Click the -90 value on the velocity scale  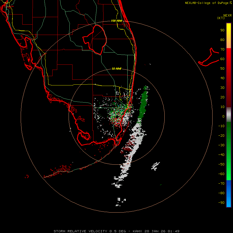pos(221,202)
